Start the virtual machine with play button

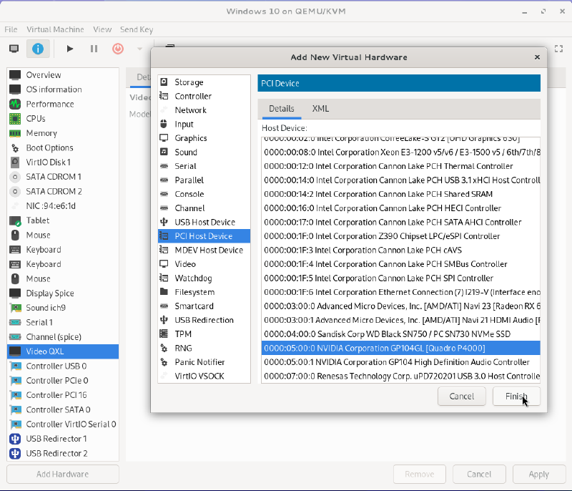[x=70, y=49]
